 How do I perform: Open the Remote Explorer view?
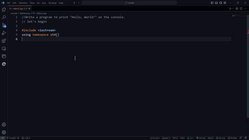click(x=4, y=49)
